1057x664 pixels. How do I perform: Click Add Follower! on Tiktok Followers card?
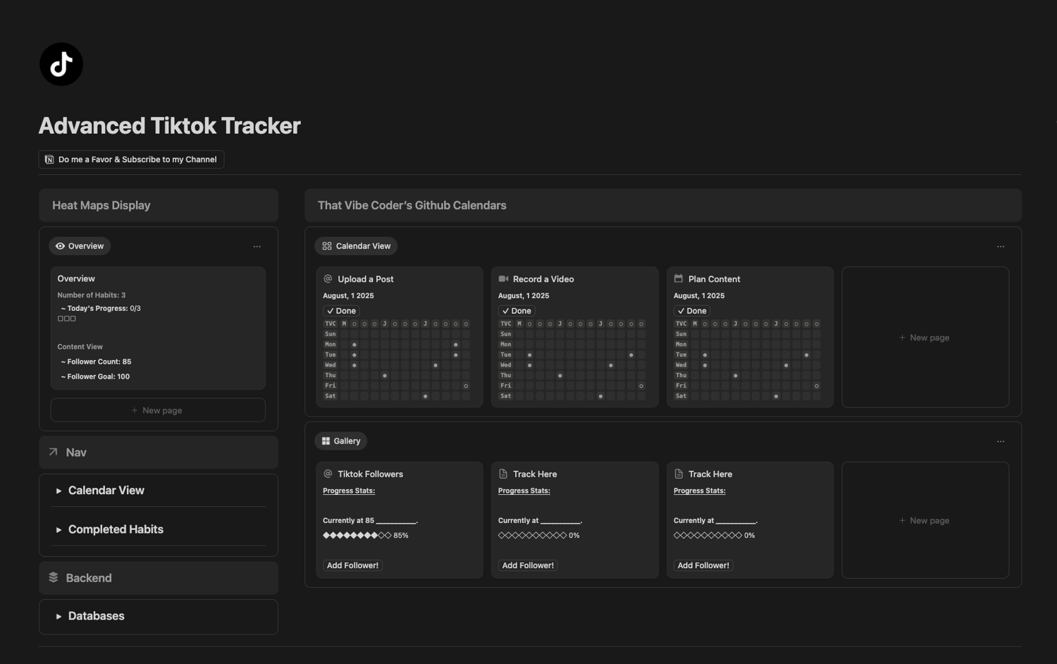coord(352,565)
